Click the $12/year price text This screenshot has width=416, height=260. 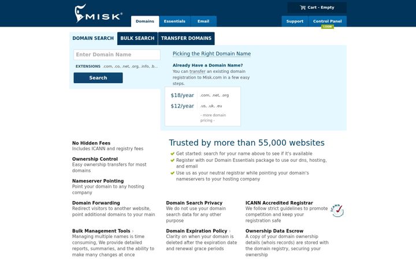(182, 106)
